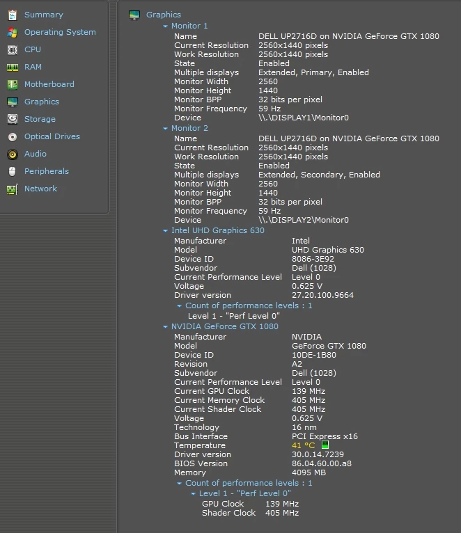This screenshot has height=533, width=461.
Task: Click the Shader Clock row under Perf Level
Action: [251, 513]
